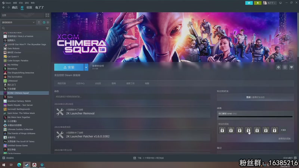Toggle the ready-to-play filter icon

coord(48,22)
